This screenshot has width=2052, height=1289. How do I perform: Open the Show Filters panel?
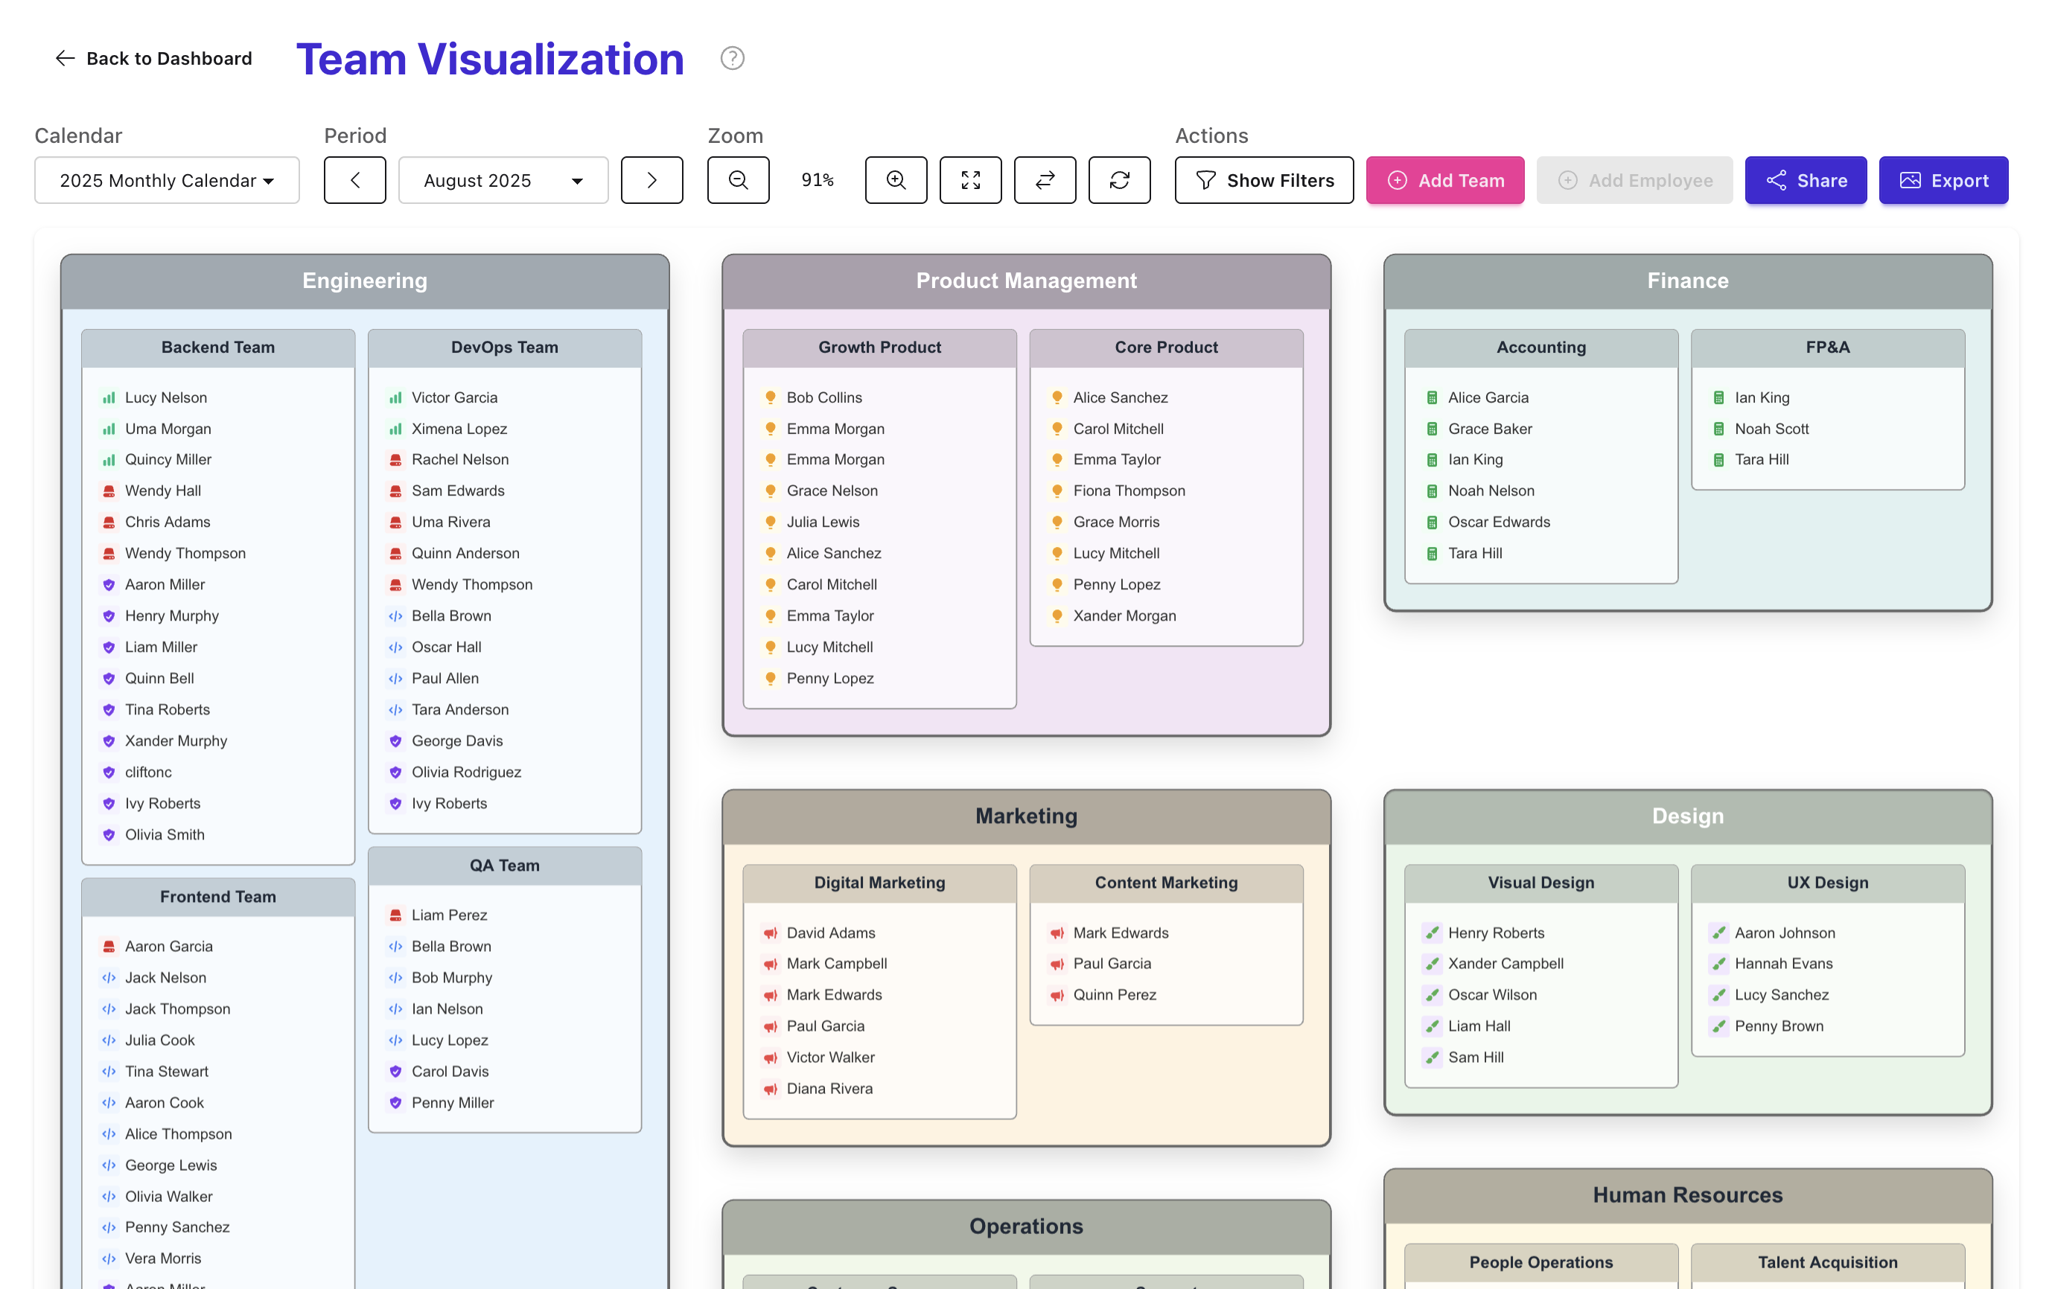point(1264,180)
